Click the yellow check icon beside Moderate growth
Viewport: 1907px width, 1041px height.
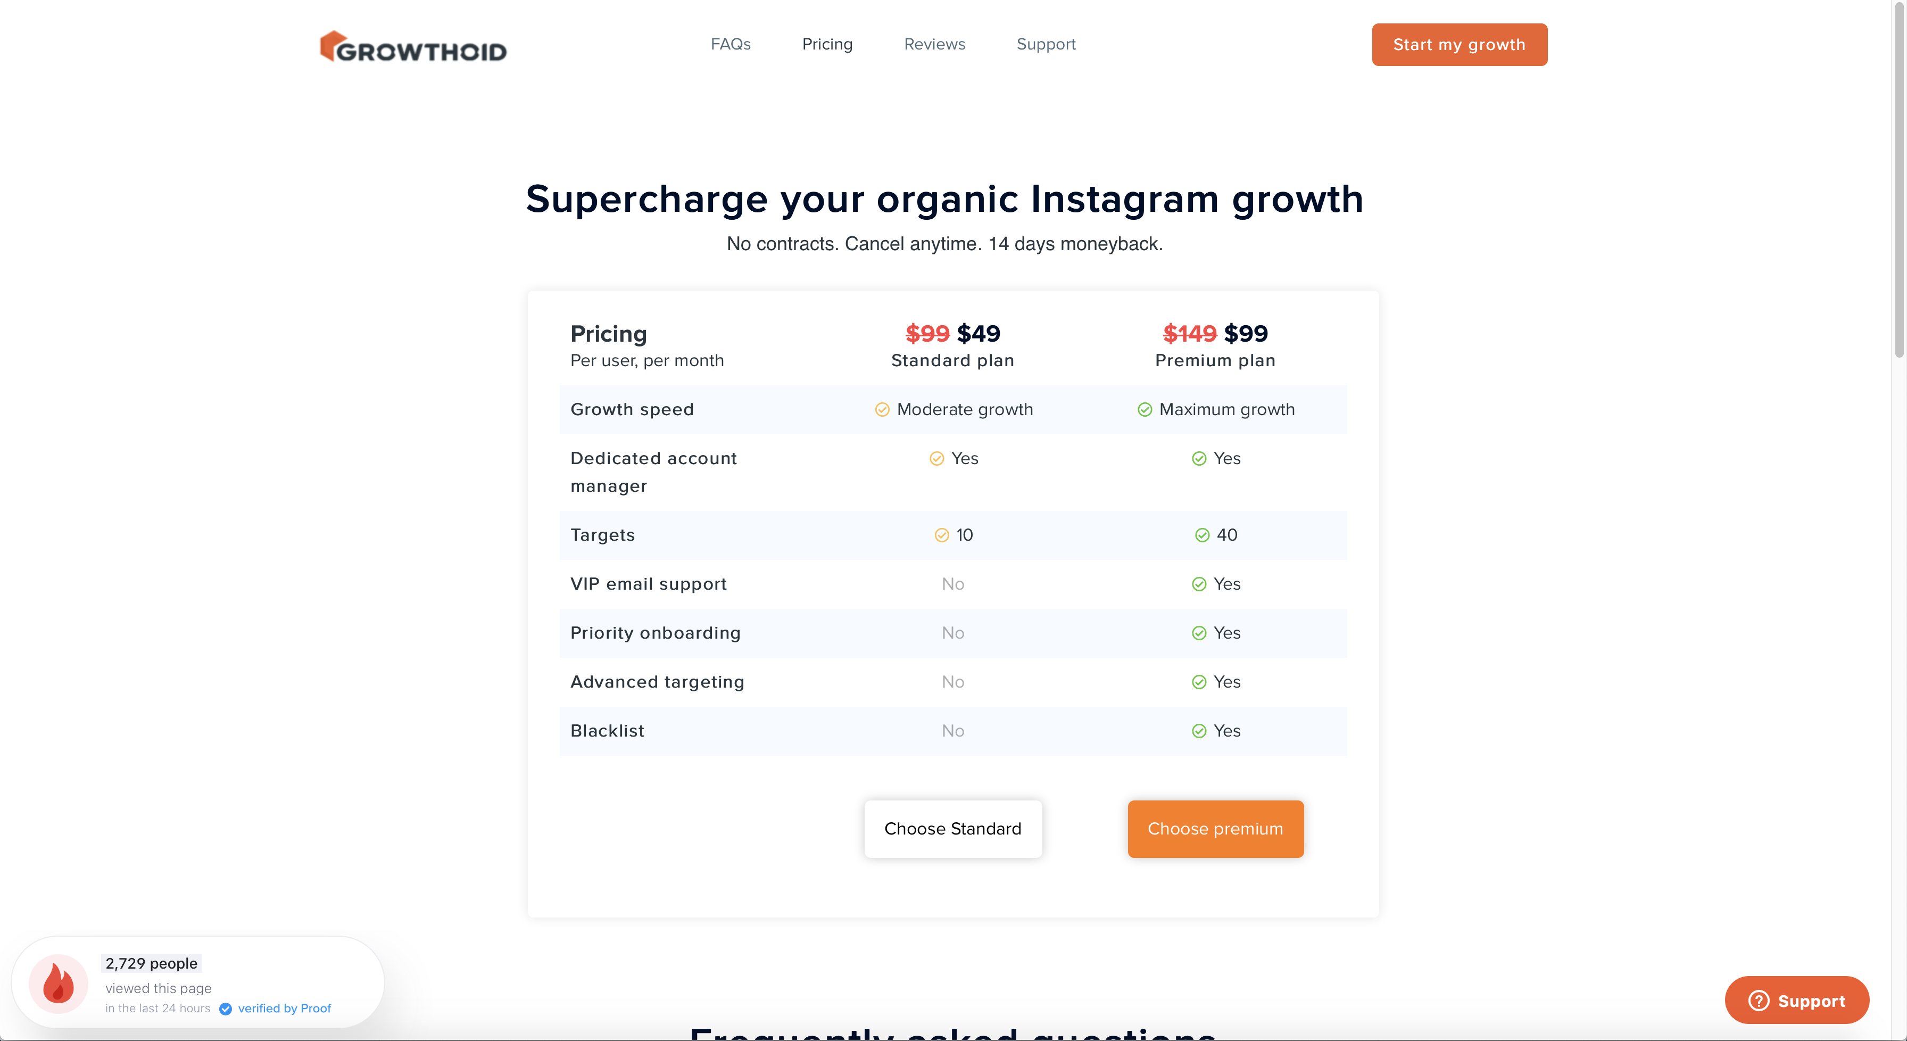pyautogui.click(x=882, y=409)
